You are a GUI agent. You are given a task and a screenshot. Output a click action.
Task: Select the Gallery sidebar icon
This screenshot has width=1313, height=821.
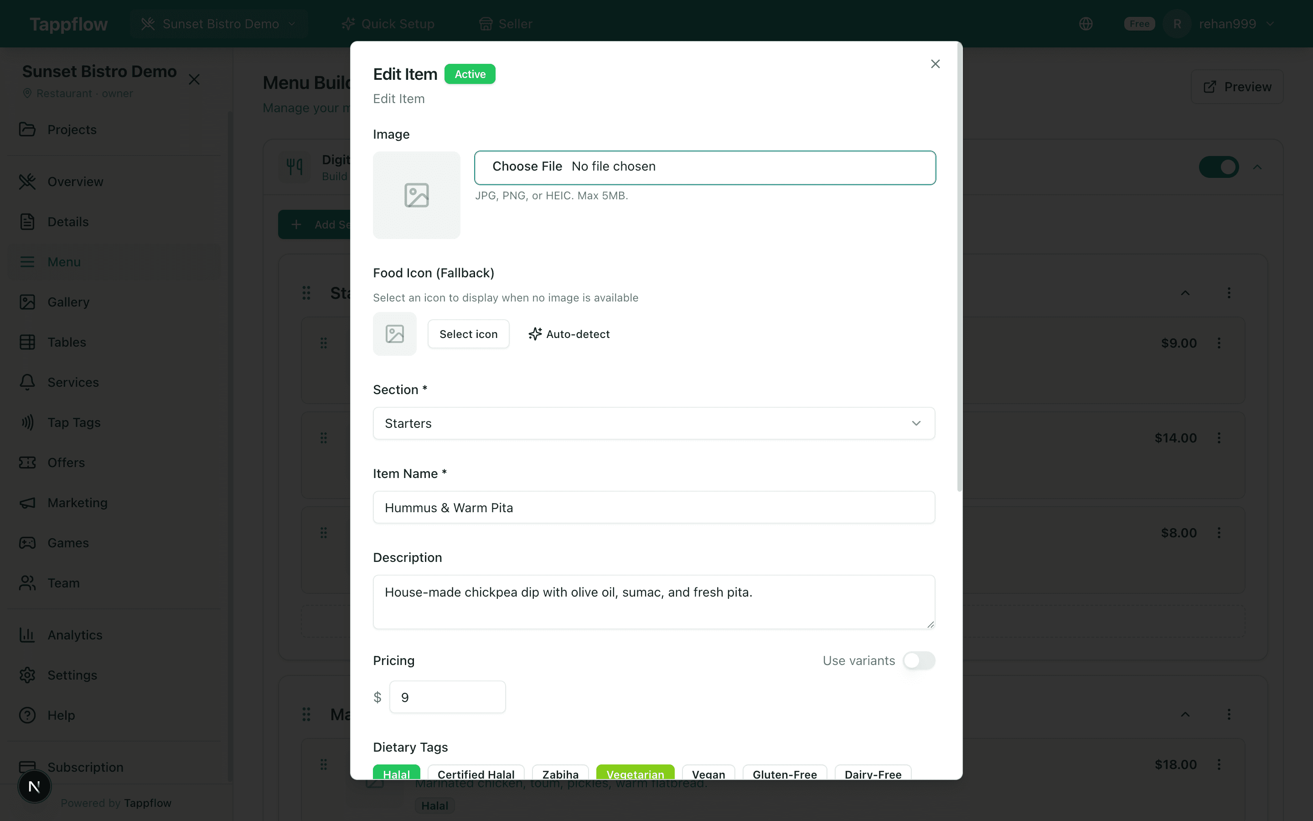pyautogui.click(x=28, y=302)
